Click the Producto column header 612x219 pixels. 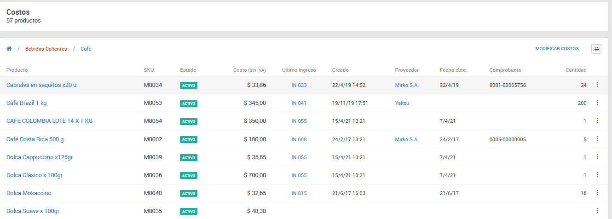[17, 70]
